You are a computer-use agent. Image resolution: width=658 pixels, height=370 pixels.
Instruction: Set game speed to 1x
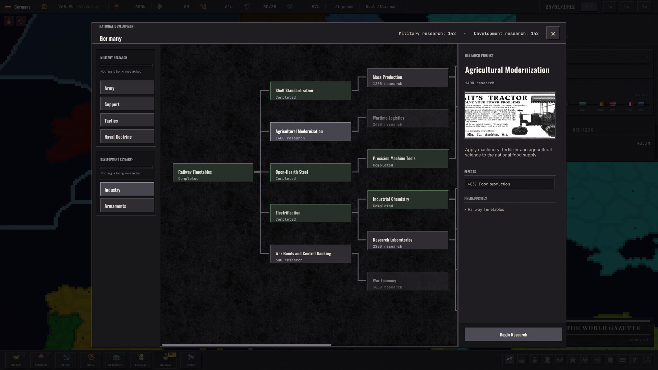click(x=610, y=7)
